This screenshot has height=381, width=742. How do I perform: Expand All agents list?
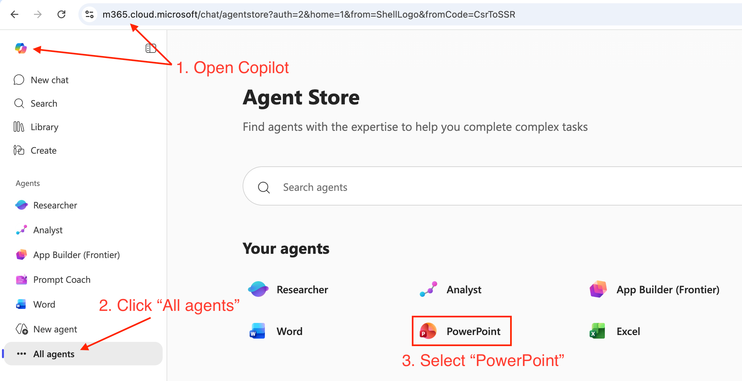point(84,354)
